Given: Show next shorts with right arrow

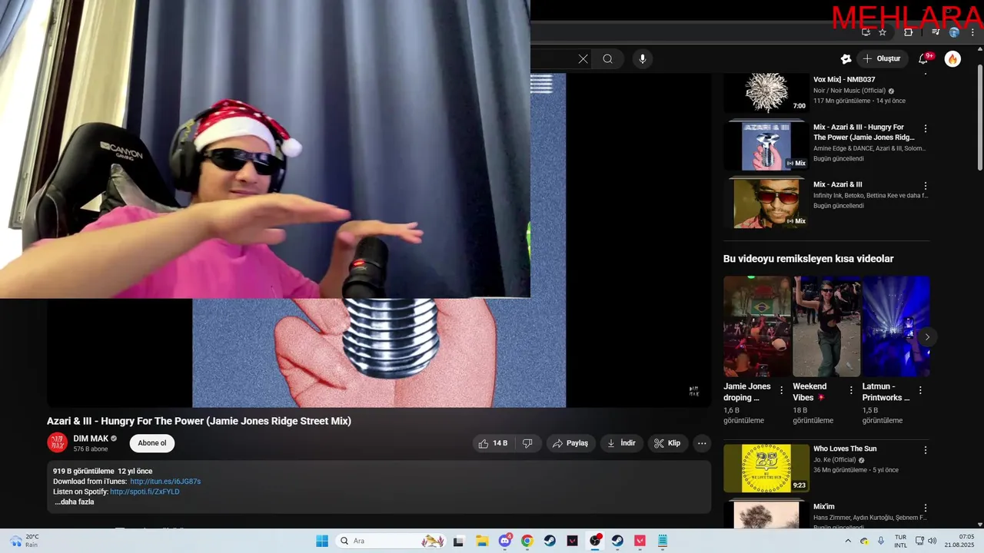Looking at the screenshot, I should 927,336.
